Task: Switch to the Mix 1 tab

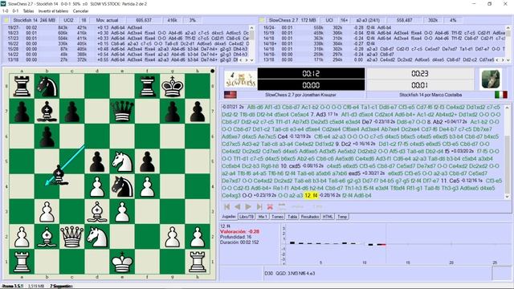Action: 263,217
